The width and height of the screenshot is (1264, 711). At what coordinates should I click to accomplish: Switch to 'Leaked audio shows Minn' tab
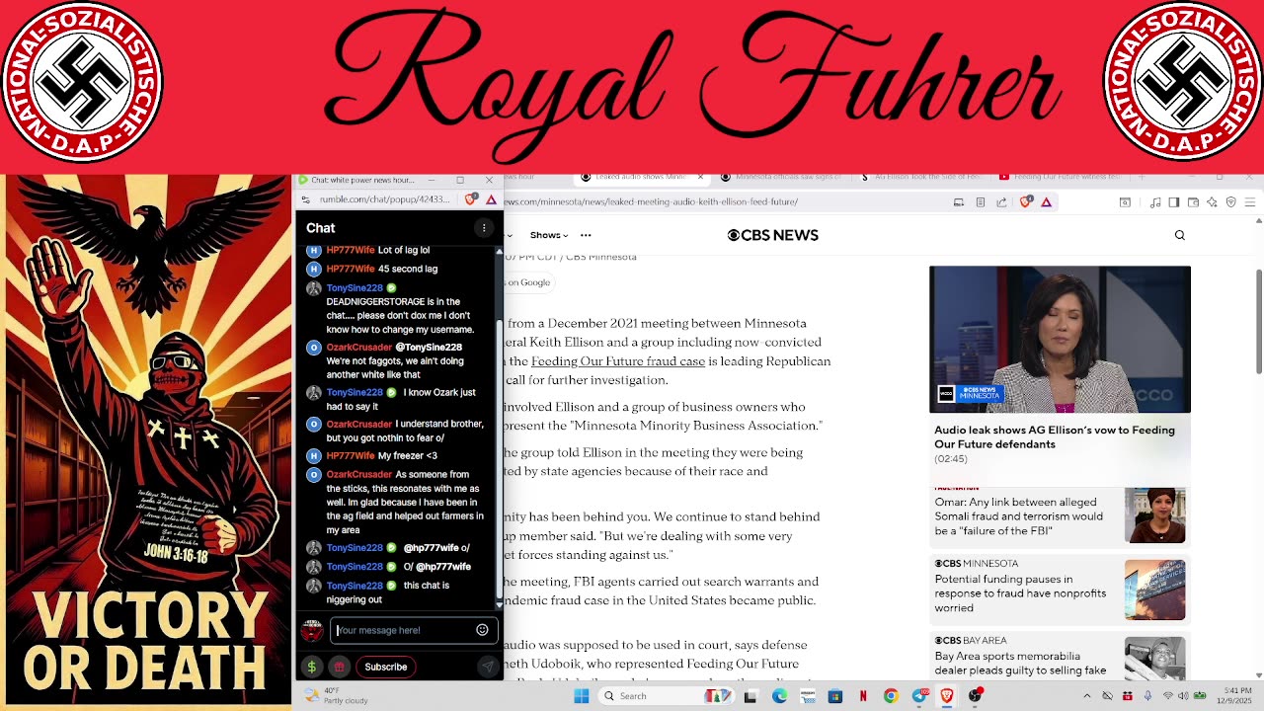point(639,177)
